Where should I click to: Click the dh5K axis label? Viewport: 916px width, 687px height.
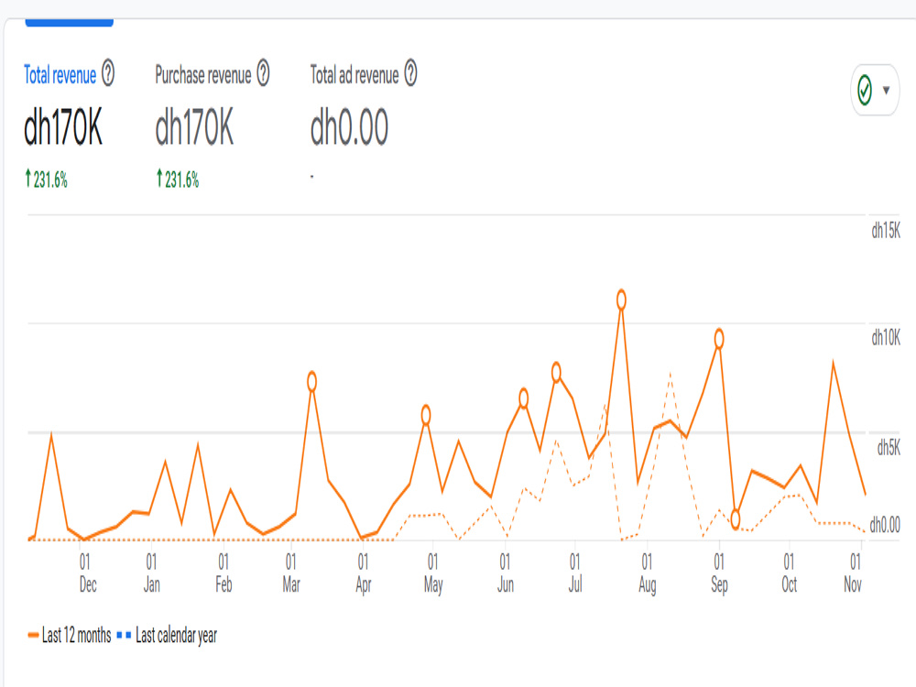889,448
